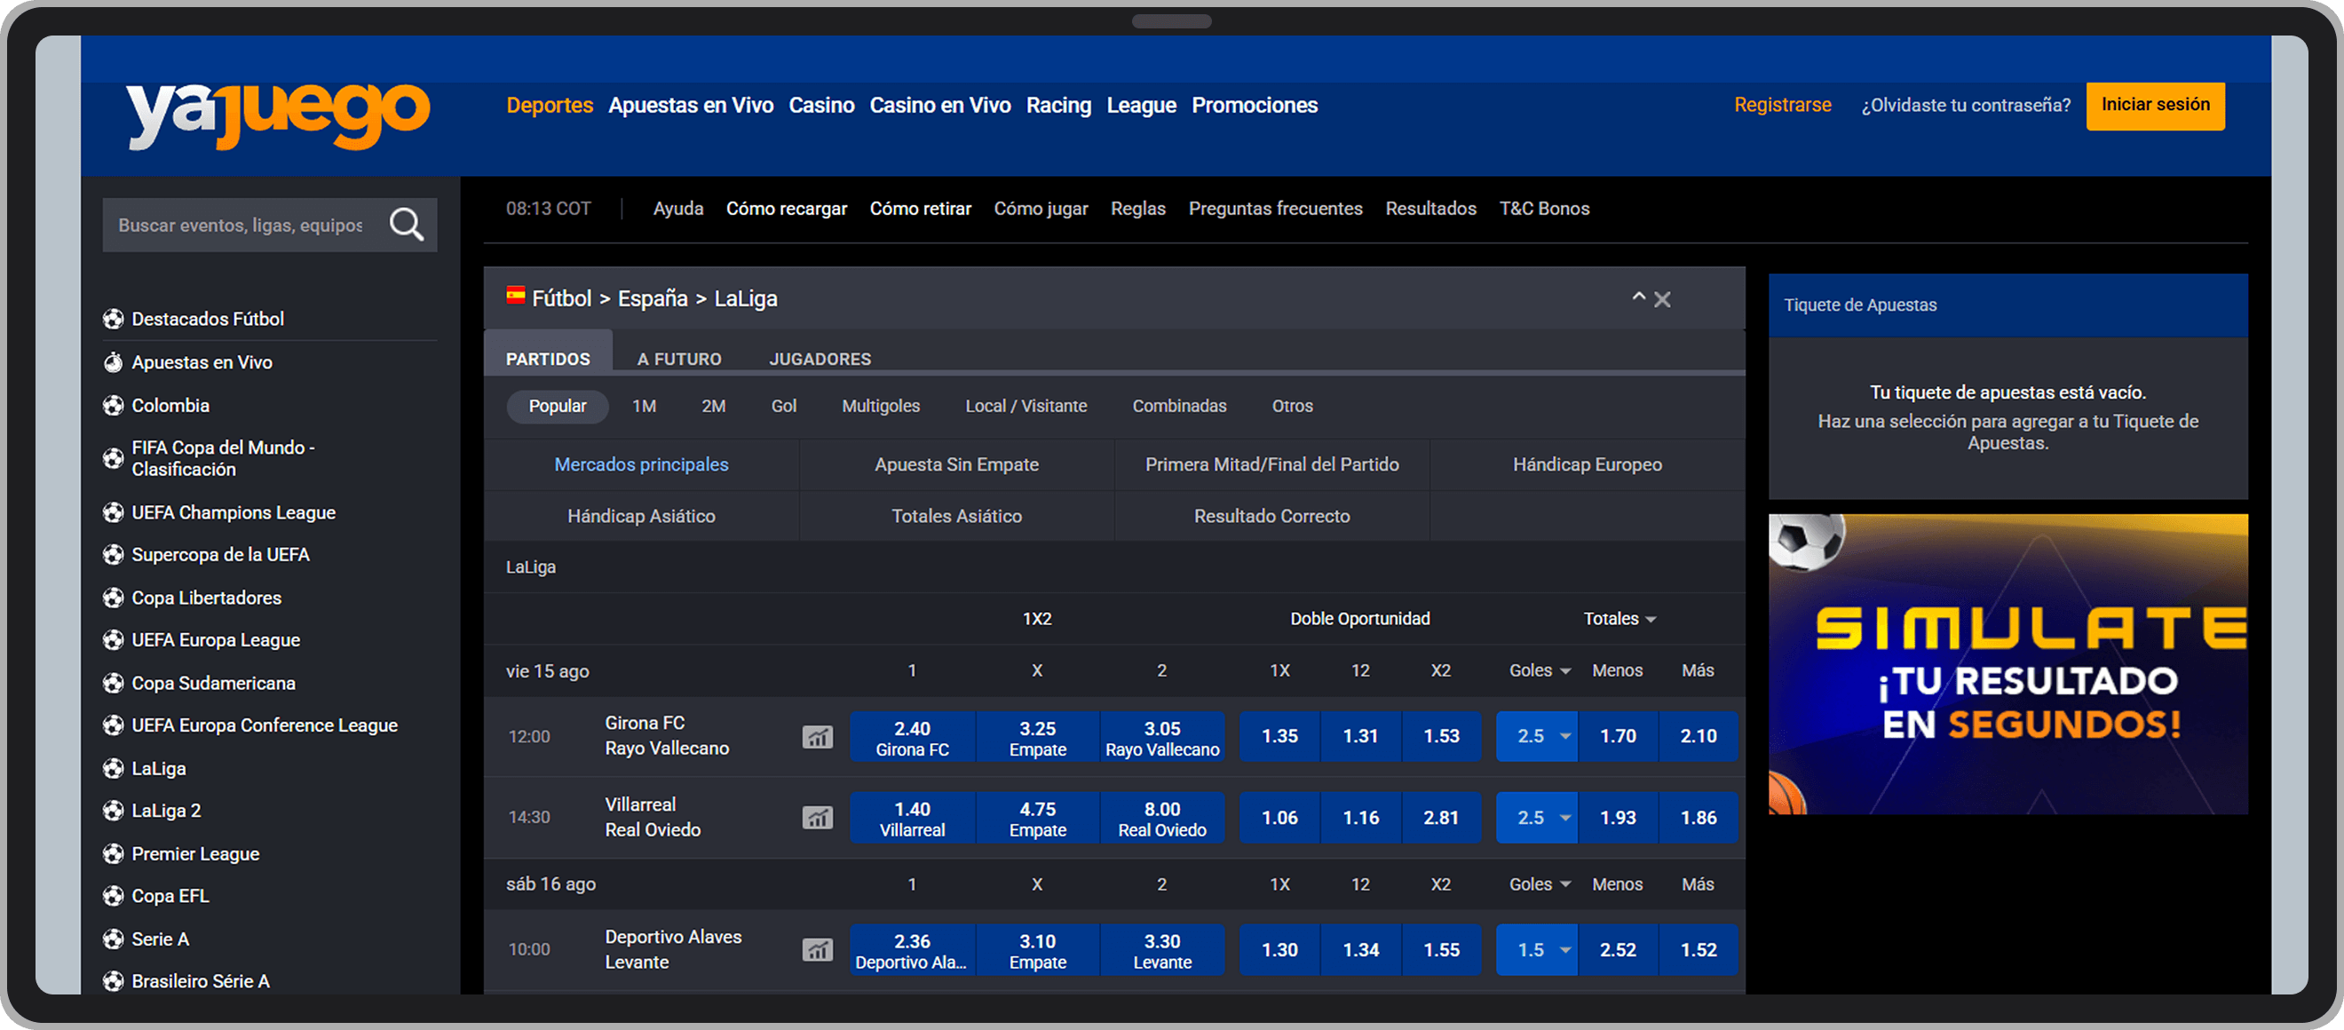Click the Registrarse link
Viewport: 2344px width, 1030px height.
click(1783, 106)
